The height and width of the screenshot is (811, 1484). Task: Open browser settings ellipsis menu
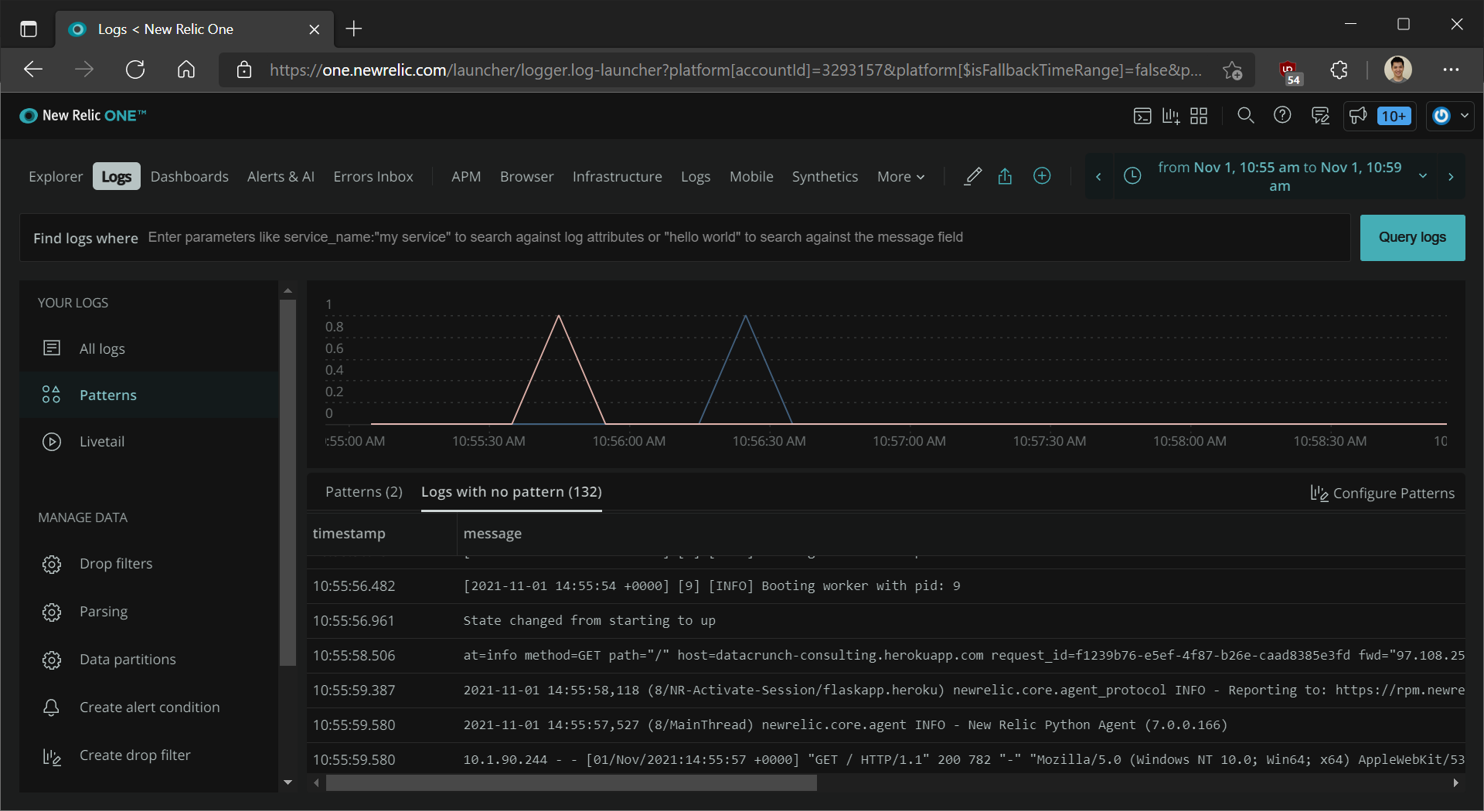[1451, 70]
